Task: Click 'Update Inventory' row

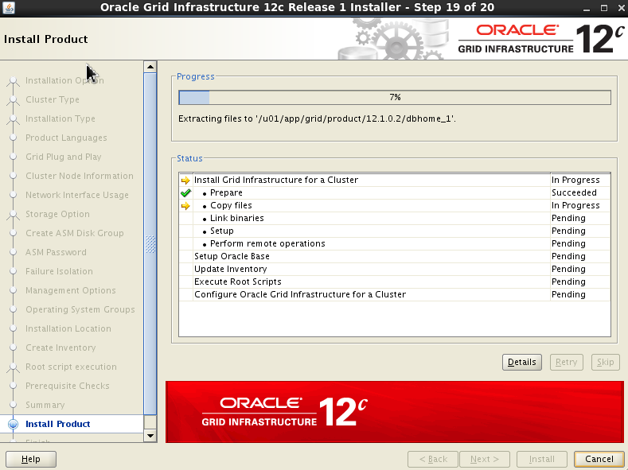Action: (x=395, y=270)
